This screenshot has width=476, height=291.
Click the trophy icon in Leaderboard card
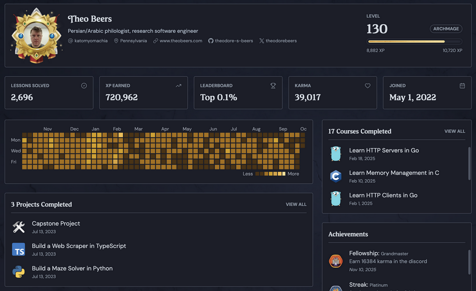(x=273, y=86)
